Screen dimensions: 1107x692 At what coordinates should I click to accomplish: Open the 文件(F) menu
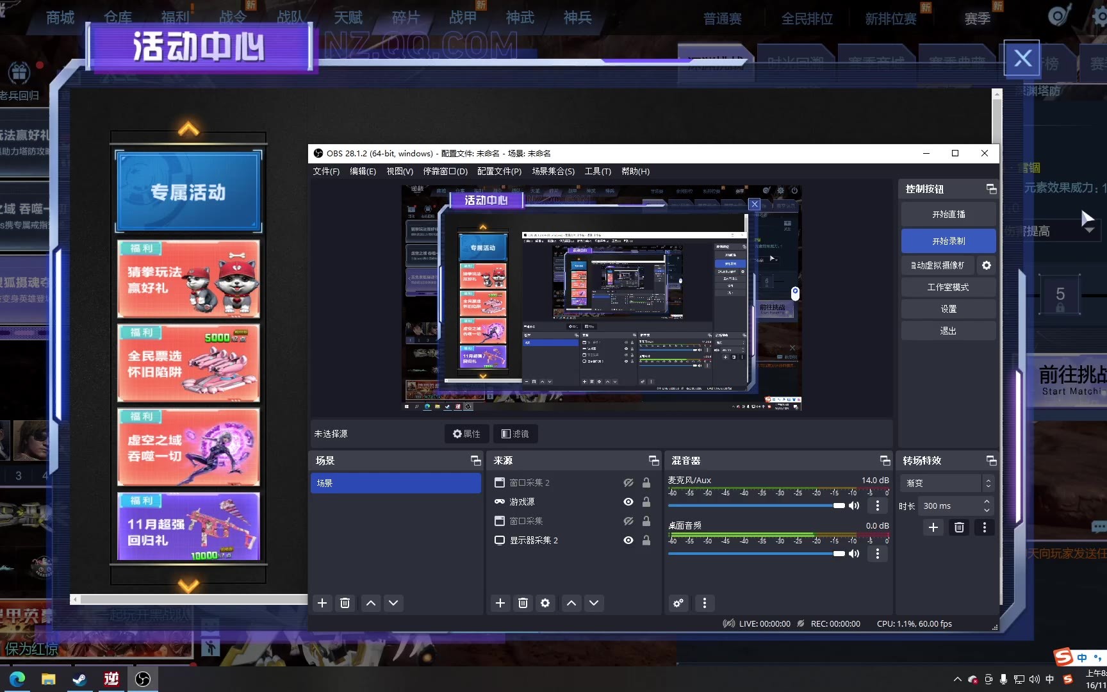[326, 171]
